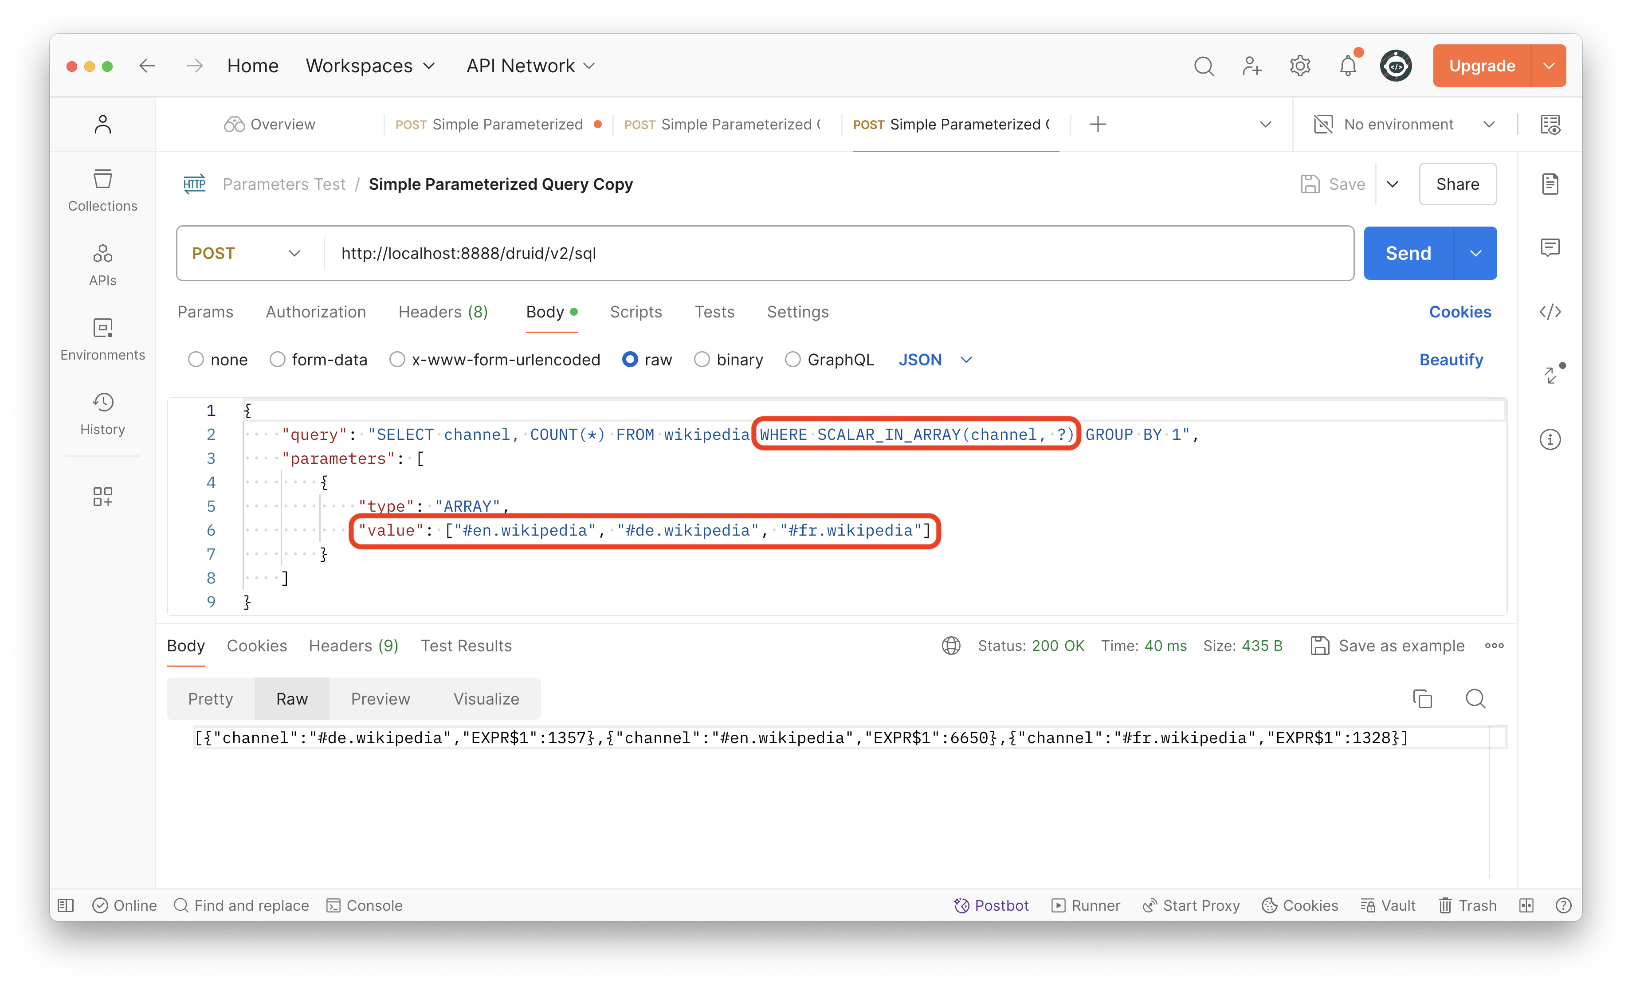Image resolution: width=1632 pixels, height=987 pixels.
Task: Switch to the Pretty response view
Action: [x=210, y=698]
